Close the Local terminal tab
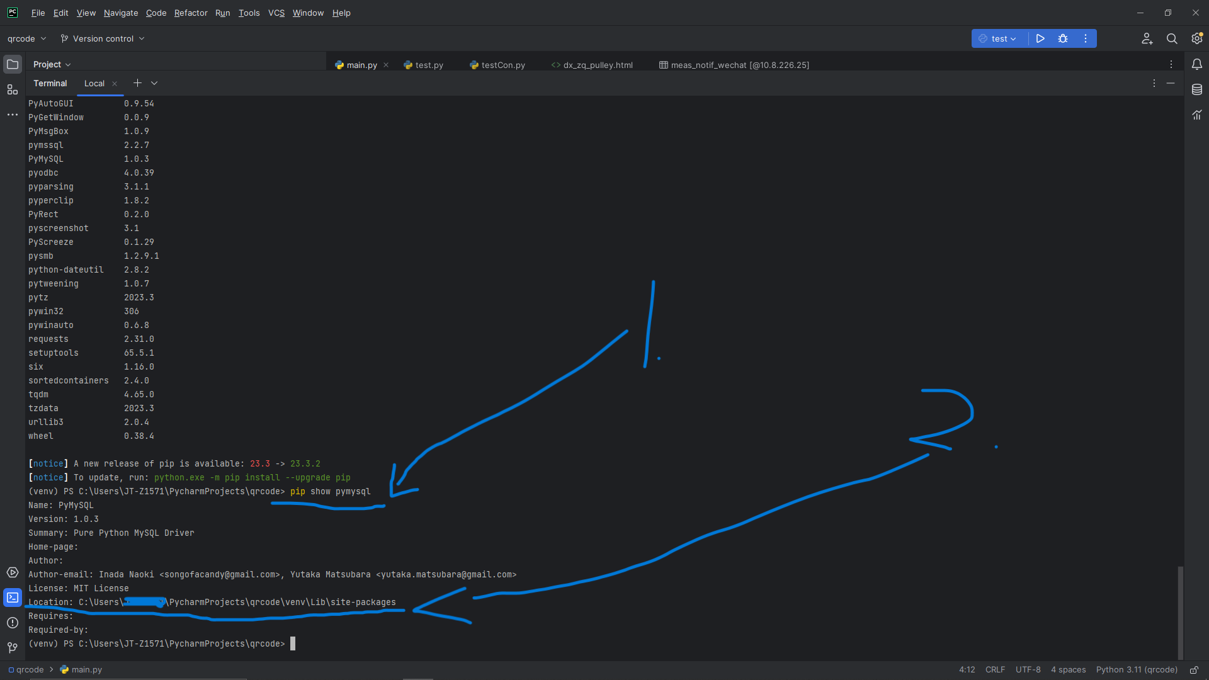This screenshot has width=1209, height=680. pyautogui.click(x=115, y=84)
